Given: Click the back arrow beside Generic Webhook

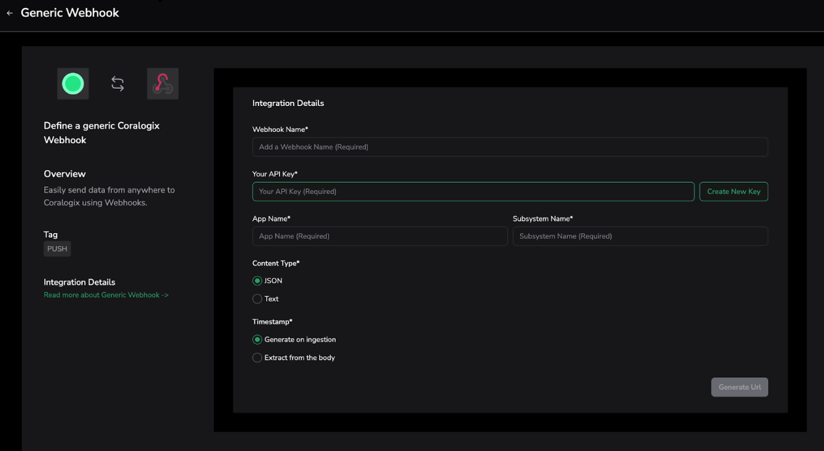Looking at the screenshot, I should point(10,13).
